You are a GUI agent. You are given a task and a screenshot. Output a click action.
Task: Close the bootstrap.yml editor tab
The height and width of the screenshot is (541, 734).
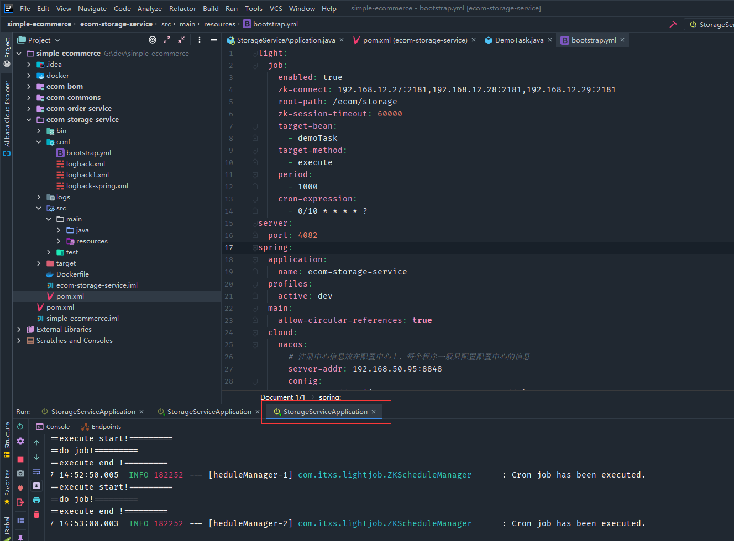(622, 40)
